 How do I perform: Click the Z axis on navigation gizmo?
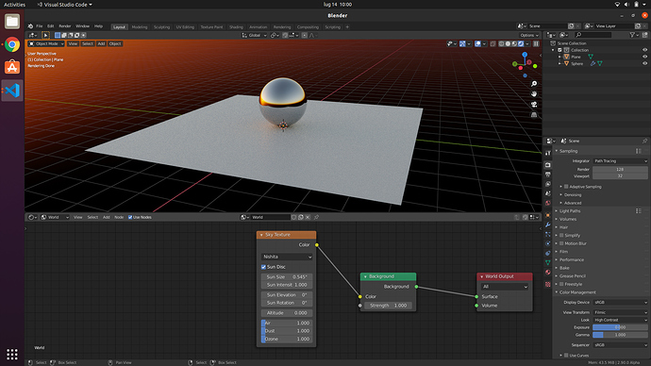pos(525,55)
